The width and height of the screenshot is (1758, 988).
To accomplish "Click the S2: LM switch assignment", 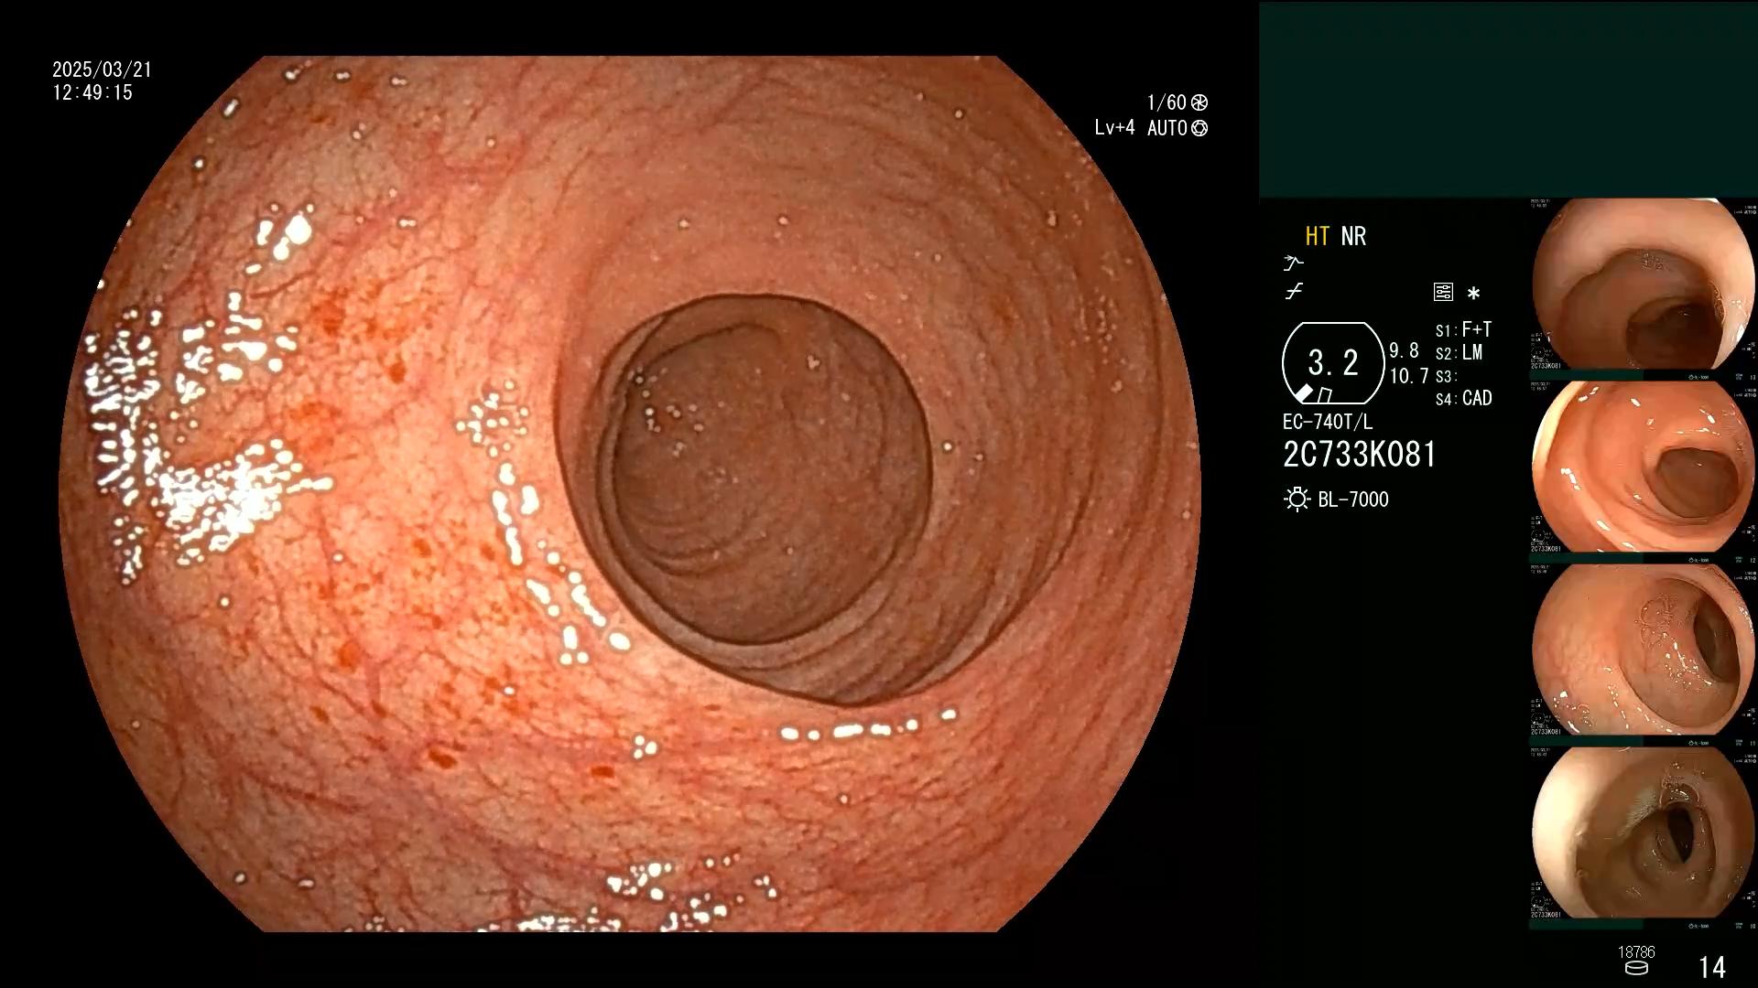I will click(1459, 353).
